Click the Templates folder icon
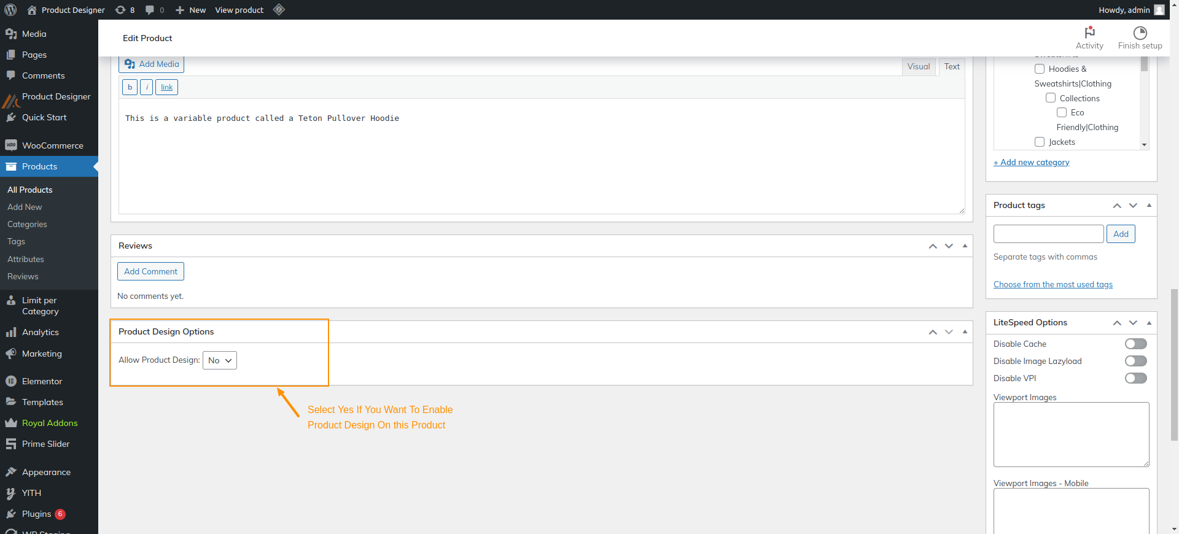The height and width of the screenshot is (534, 1179). 11,402
